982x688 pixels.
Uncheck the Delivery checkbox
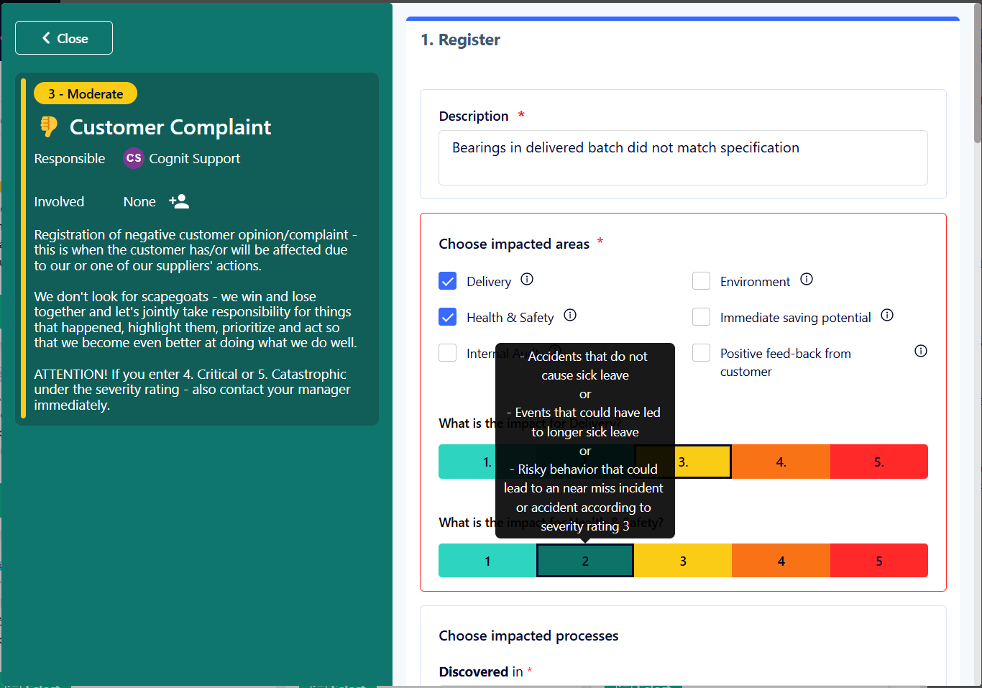tap(448, 281)
